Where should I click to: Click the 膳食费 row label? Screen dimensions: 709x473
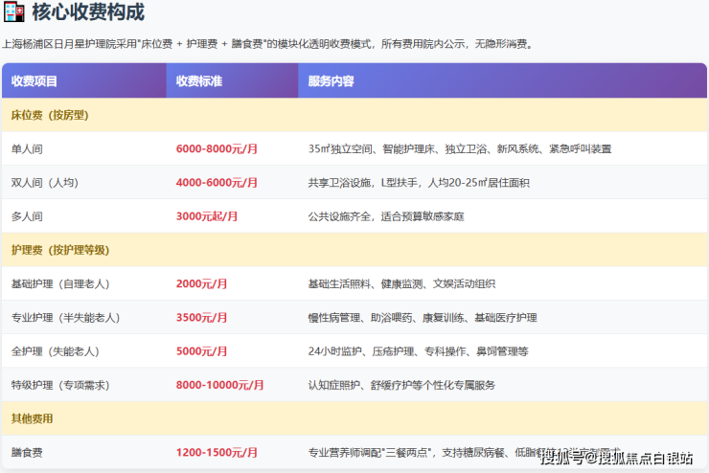[x=27, y=452]
